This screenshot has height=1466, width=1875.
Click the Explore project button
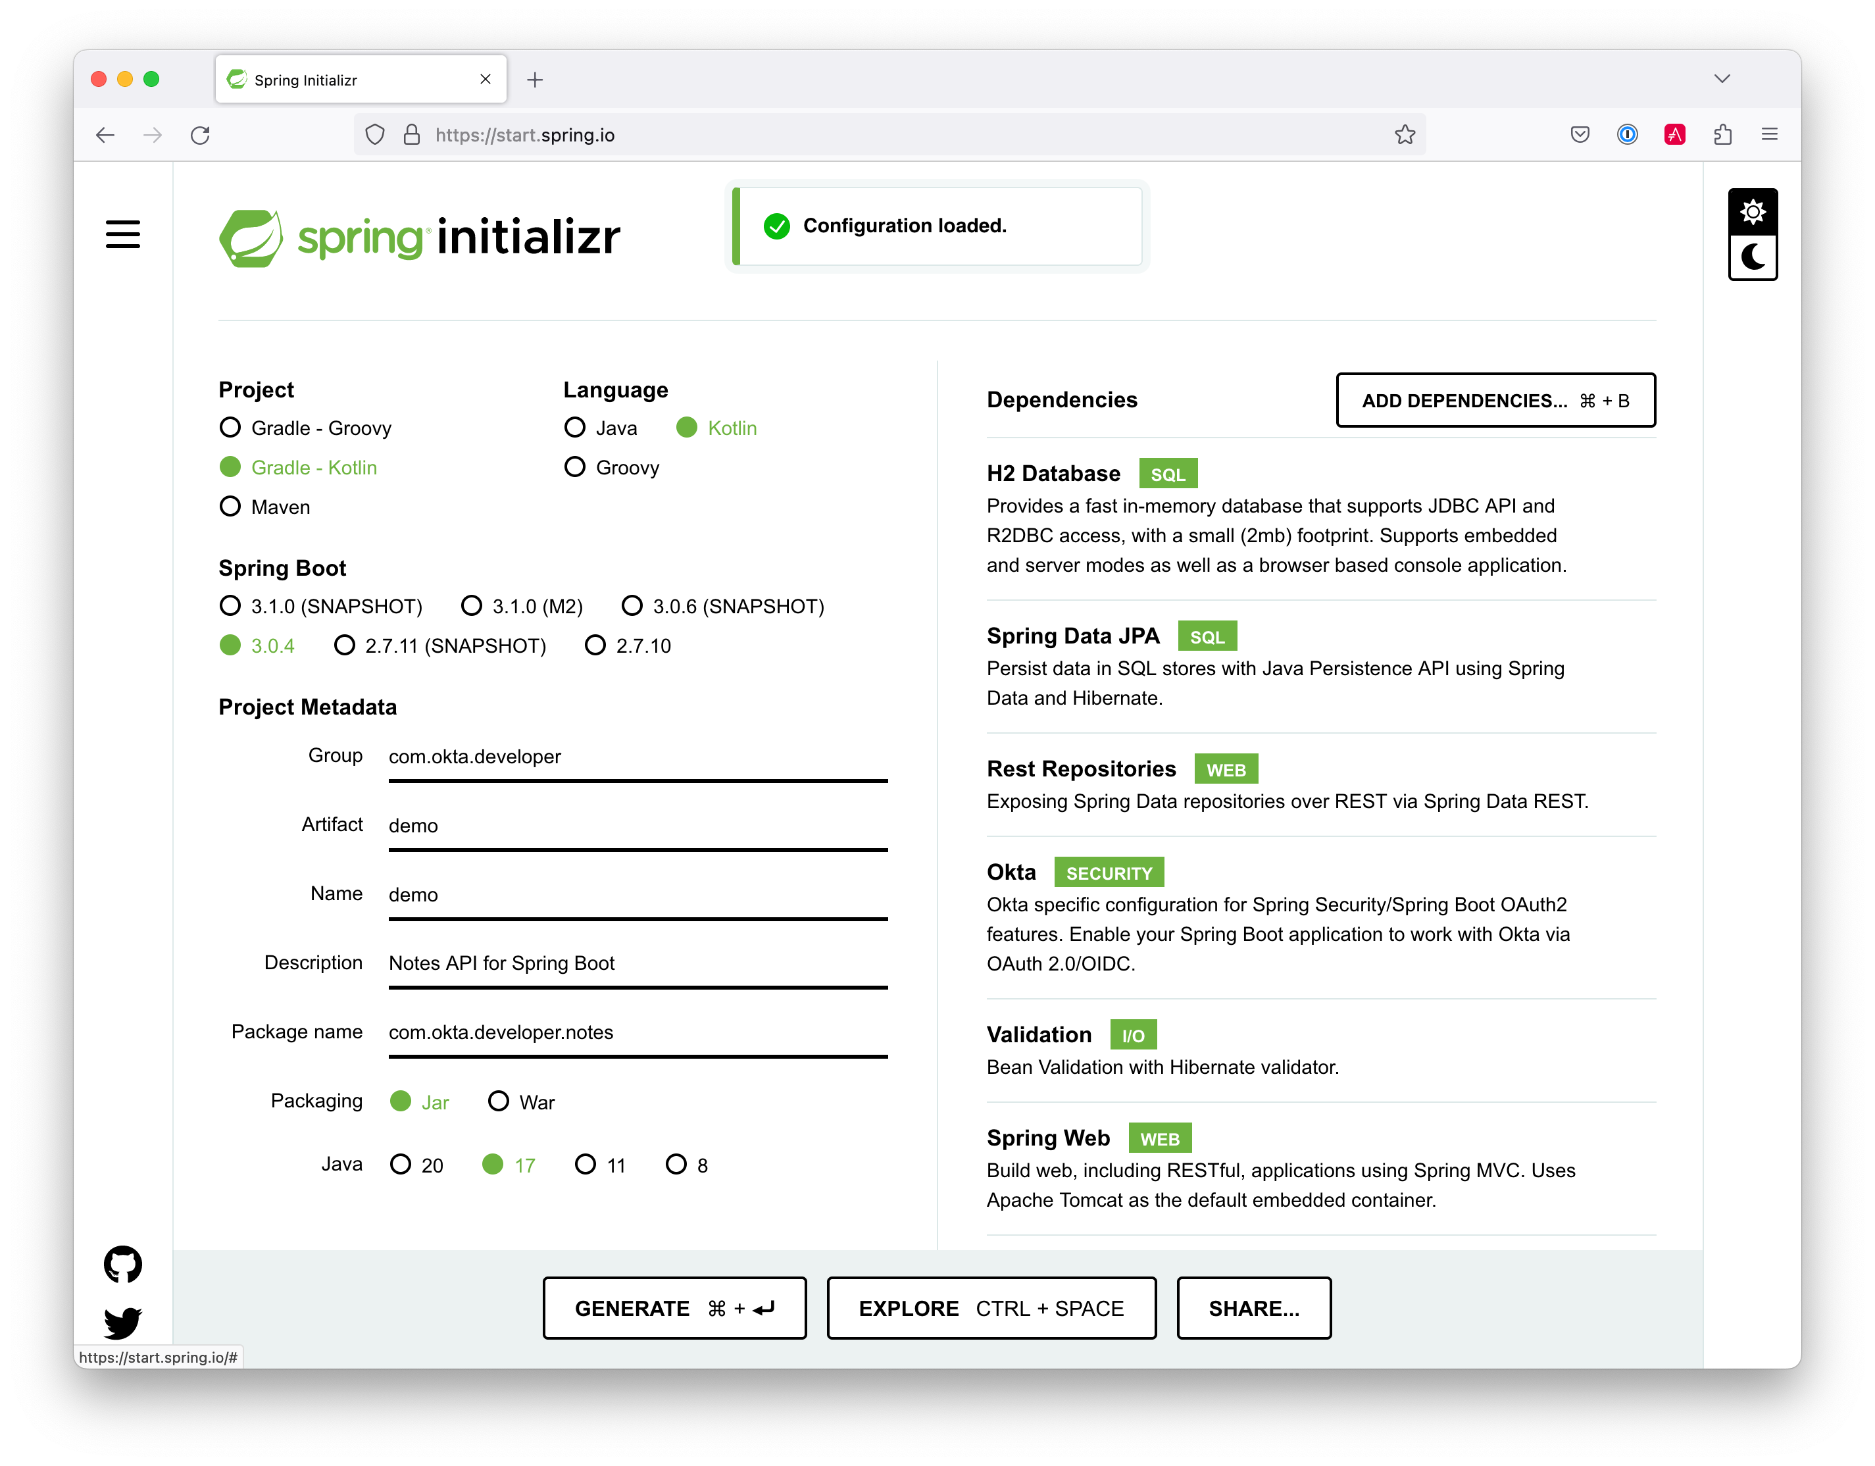click(x=991, y=1308)
